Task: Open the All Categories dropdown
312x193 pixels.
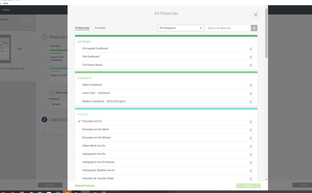Action: click(180, 28)
